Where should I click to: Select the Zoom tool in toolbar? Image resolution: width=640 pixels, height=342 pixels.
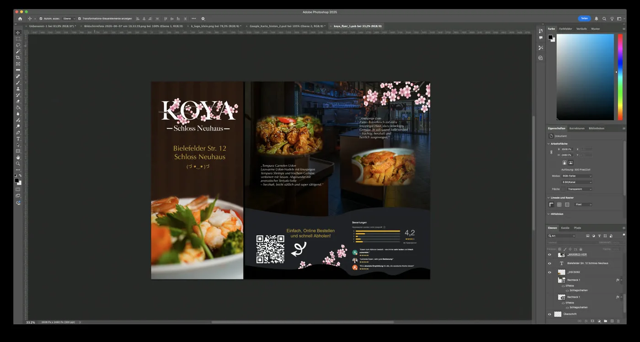click(18, 163)
